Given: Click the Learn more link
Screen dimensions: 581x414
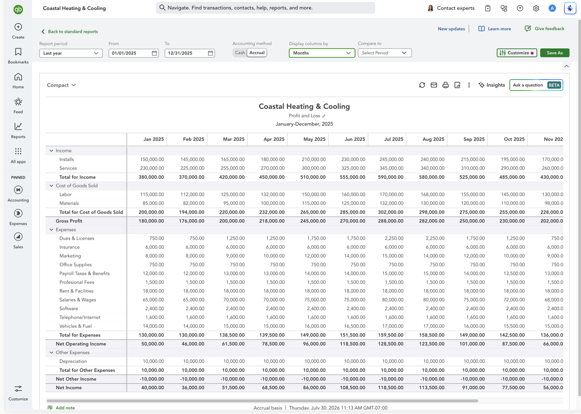Looking at the screenshot, I should coord(495,29).
